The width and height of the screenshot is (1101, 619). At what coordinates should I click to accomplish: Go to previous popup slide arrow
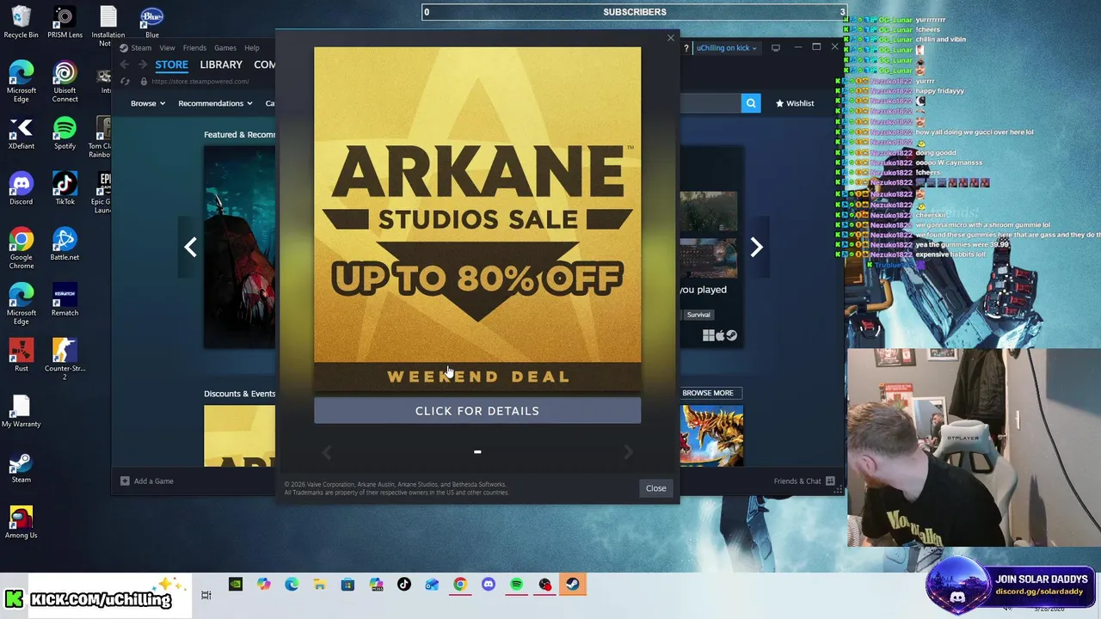coord(326,452)
